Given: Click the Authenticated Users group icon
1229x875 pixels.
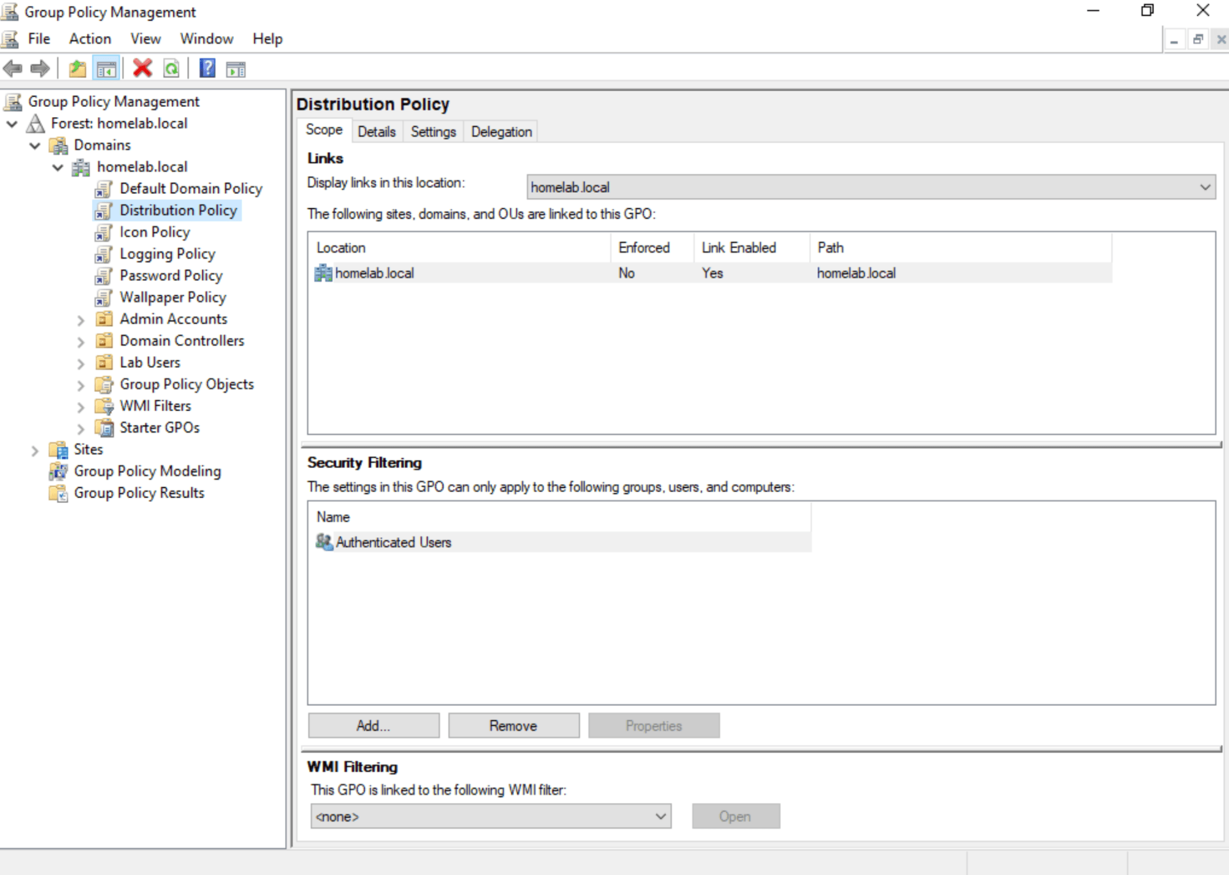Looking at the screenshot, I should coord(324,542).
